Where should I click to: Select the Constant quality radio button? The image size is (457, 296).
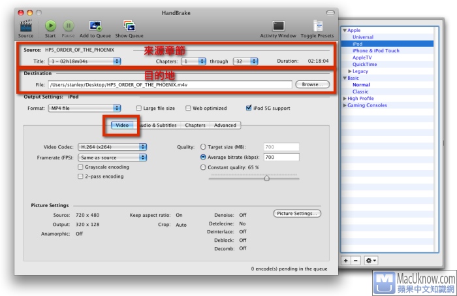click(203, 167)
